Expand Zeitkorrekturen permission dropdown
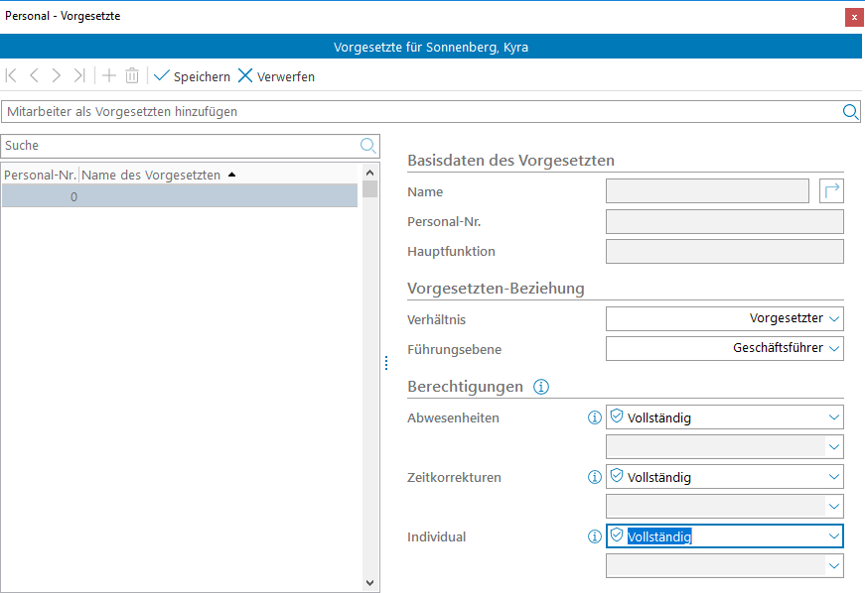 [x=833, y=477]
